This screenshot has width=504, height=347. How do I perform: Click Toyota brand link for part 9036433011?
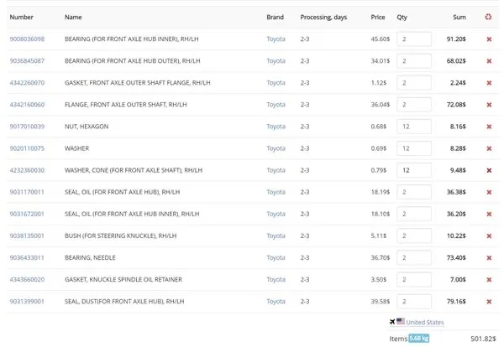pyautogui.click(x=276, y=257)
